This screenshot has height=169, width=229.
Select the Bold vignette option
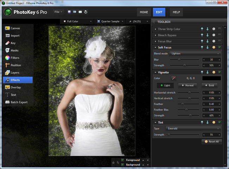coord(209,85)
